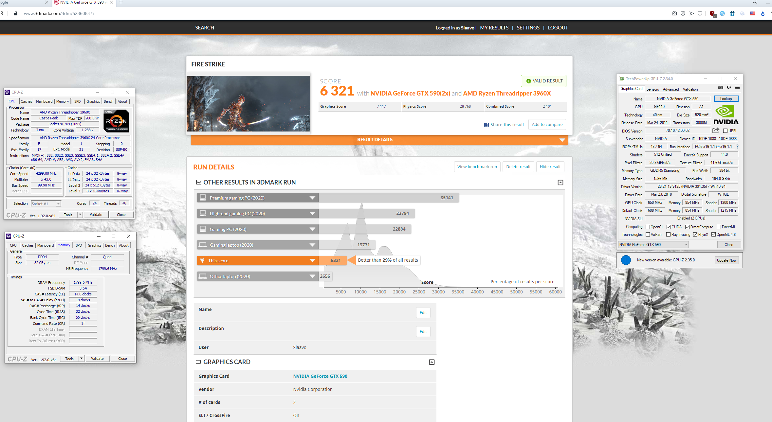This screenshot has height=422, width=772.
Task: Click the blue magnifier extension icon
Action: [x=722, y=13]
